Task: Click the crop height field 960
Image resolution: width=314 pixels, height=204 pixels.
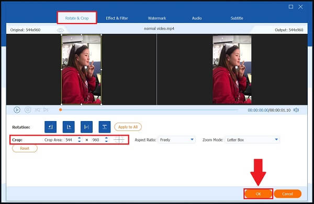Action: tap(98, 140)
